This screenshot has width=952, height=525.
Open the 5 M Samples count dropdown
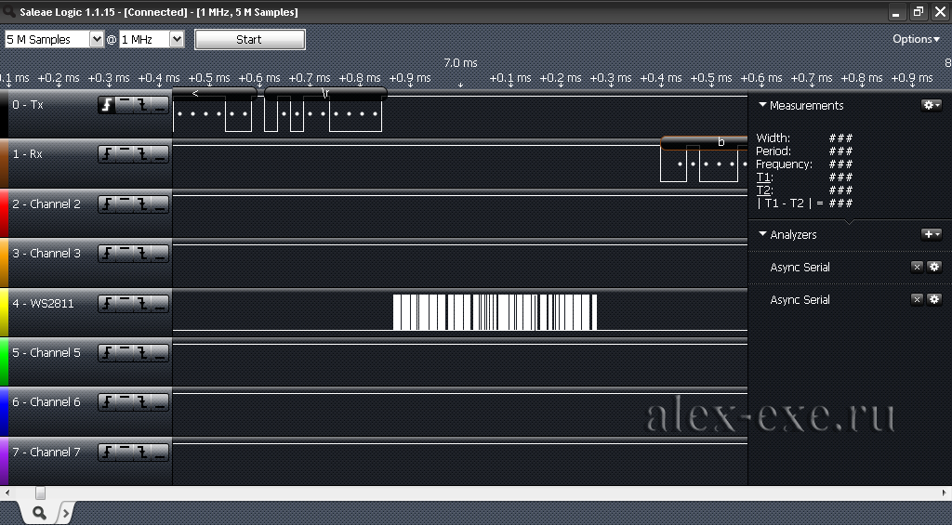96,39
